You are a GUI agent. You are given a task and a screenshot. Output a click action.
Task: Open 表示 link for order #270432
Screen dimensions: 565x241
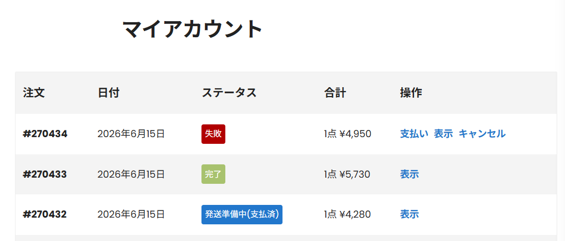coord(410,214)
